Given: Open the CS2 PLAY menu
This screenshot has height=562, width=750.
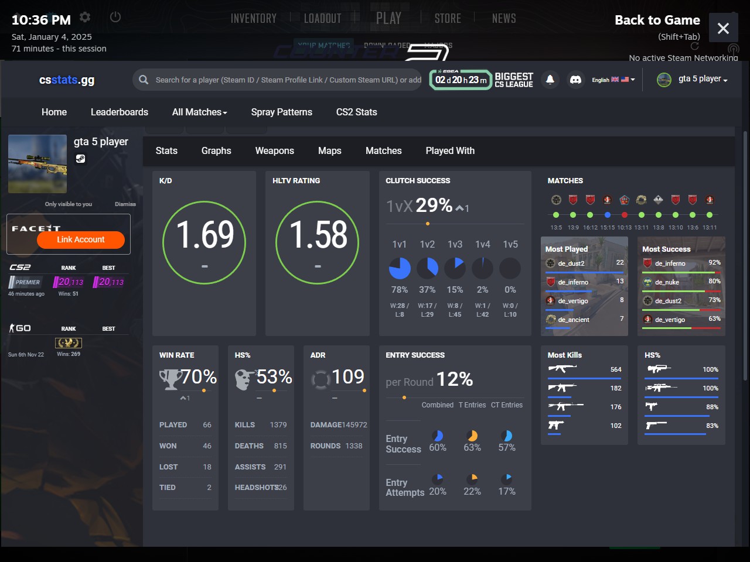Looking at the screenshot, I should tap(388, 18).
